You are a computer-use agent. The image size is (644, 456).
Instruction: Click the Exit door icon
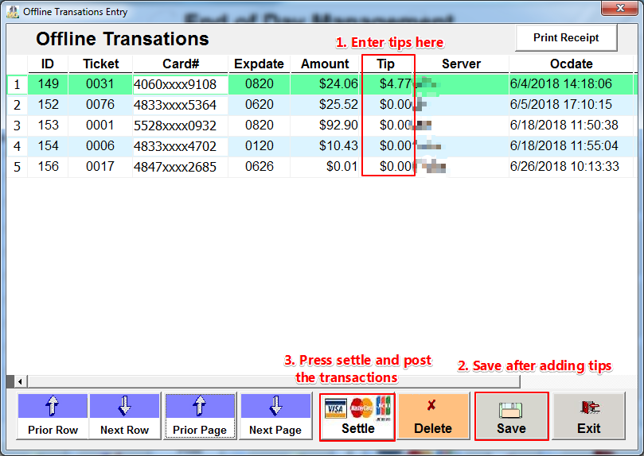(590, 408)
